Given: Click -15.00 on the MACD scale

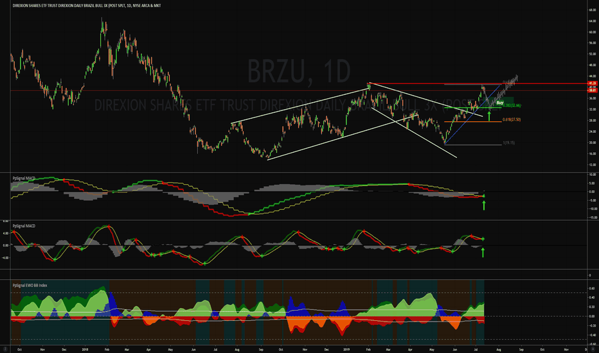Looking at the screenshot, I should point(592,217).
